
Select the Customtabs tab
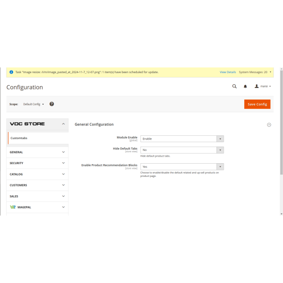tap(19, 138)
